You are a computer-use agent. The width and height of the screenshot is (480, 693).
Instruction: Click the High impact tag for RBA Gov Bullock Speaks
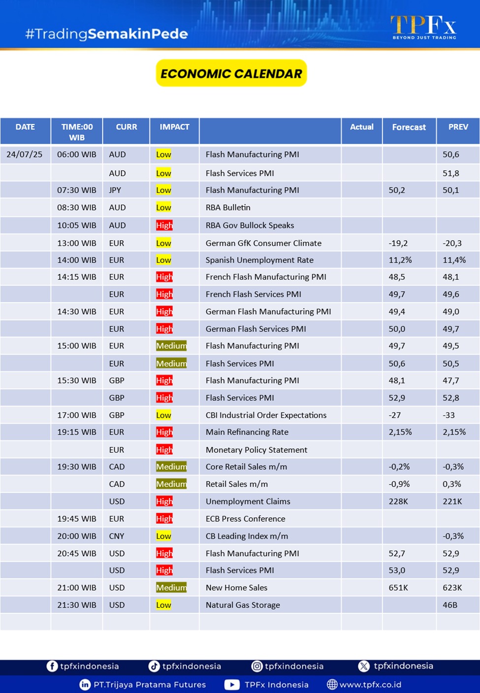coord(164,225)
